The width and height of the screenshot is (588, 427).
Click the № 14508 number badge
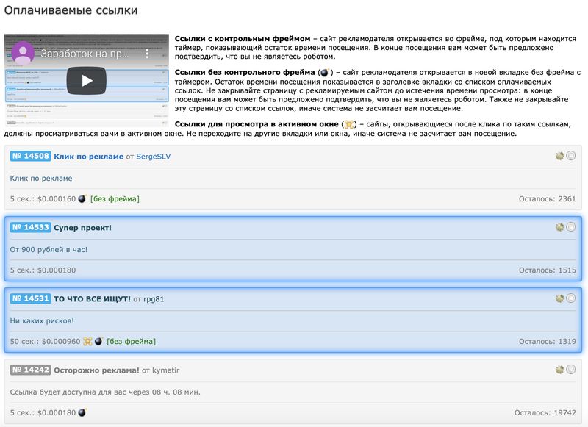coord(30,157)
